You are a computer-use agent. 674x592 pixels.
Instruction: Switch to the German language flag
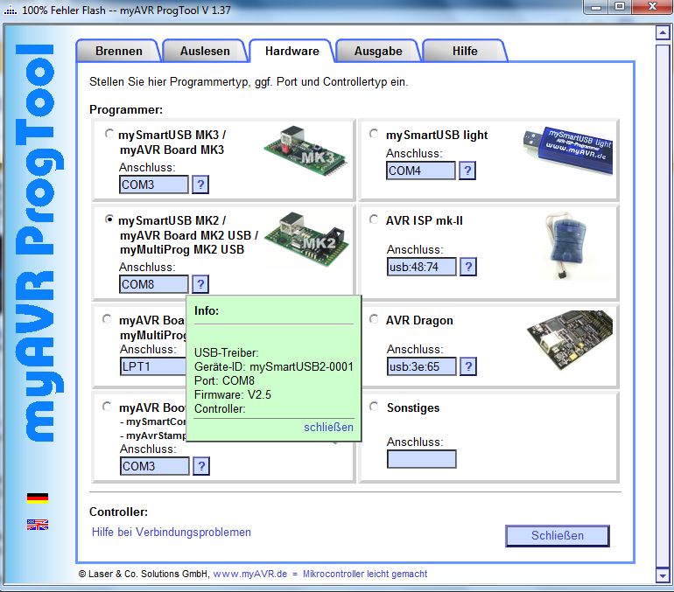38,498
